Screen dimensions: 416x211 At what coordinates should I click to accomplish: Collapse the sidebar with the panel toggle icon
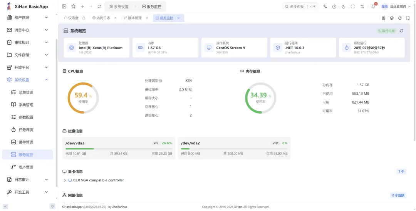(64, 7)
